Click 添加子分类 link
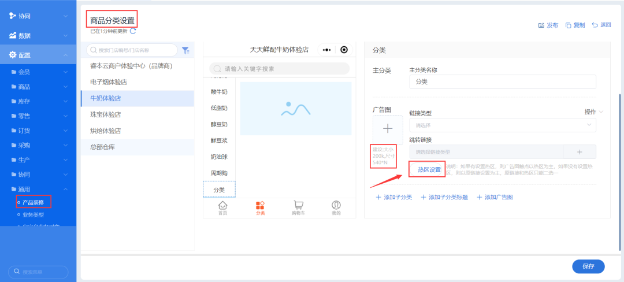Image resolution: width=624 pixels, height=282 pixels. pos(394,197)
